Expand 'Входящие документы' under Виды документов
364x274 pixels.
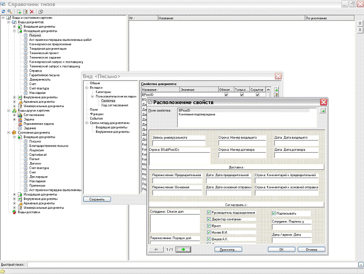[15, 26]
